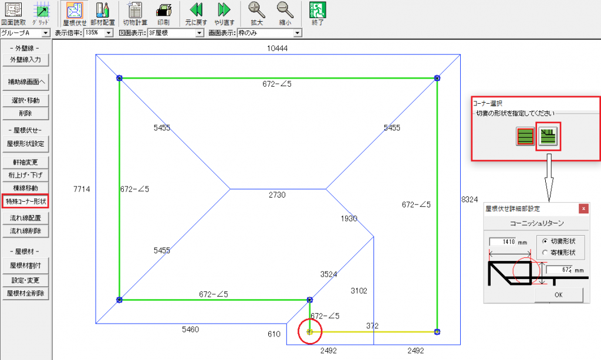Select the 棟線移動 ridge move button
The width and height of the screenshot is (601, 360).
pos(25,188)
